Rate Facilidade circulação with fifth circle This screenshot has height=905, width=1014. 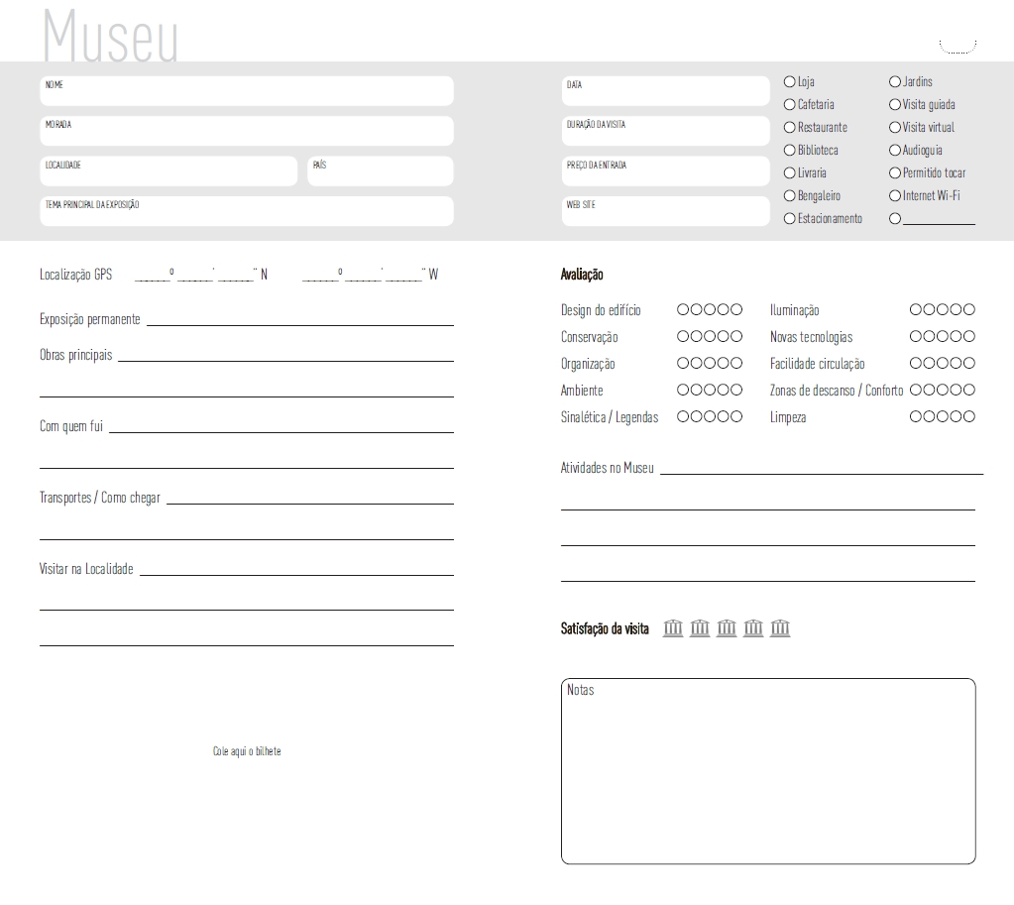[x=968, y=363]
